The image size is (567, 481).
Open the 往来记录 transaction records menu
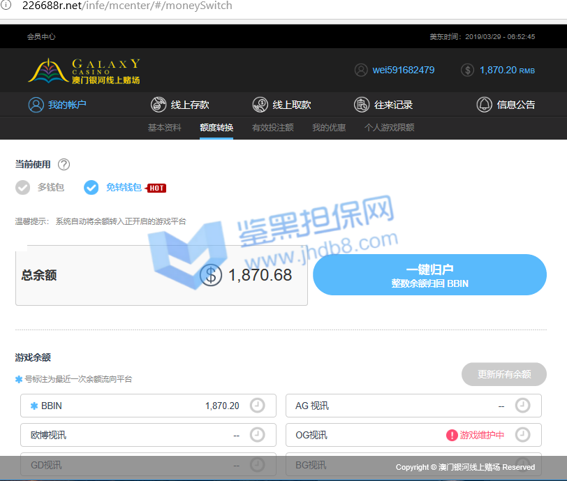tap(383, 105)
